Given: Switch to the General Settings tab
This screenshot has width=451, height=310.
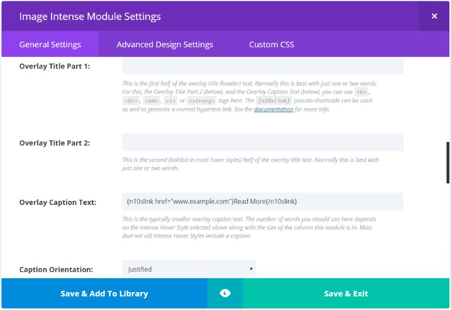Looking at the screenshot, I should pyautogui.click(x=50, y=45).
